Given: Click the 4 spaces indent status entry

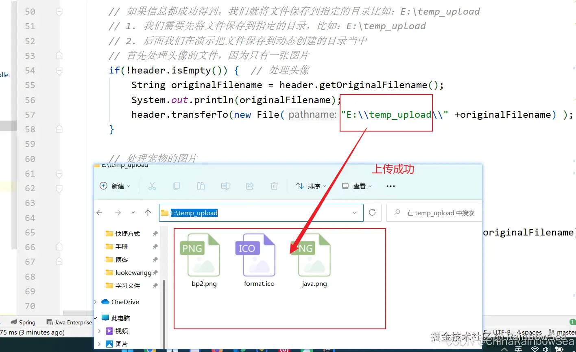Looking at the screenshot, I should coord(529,333).
